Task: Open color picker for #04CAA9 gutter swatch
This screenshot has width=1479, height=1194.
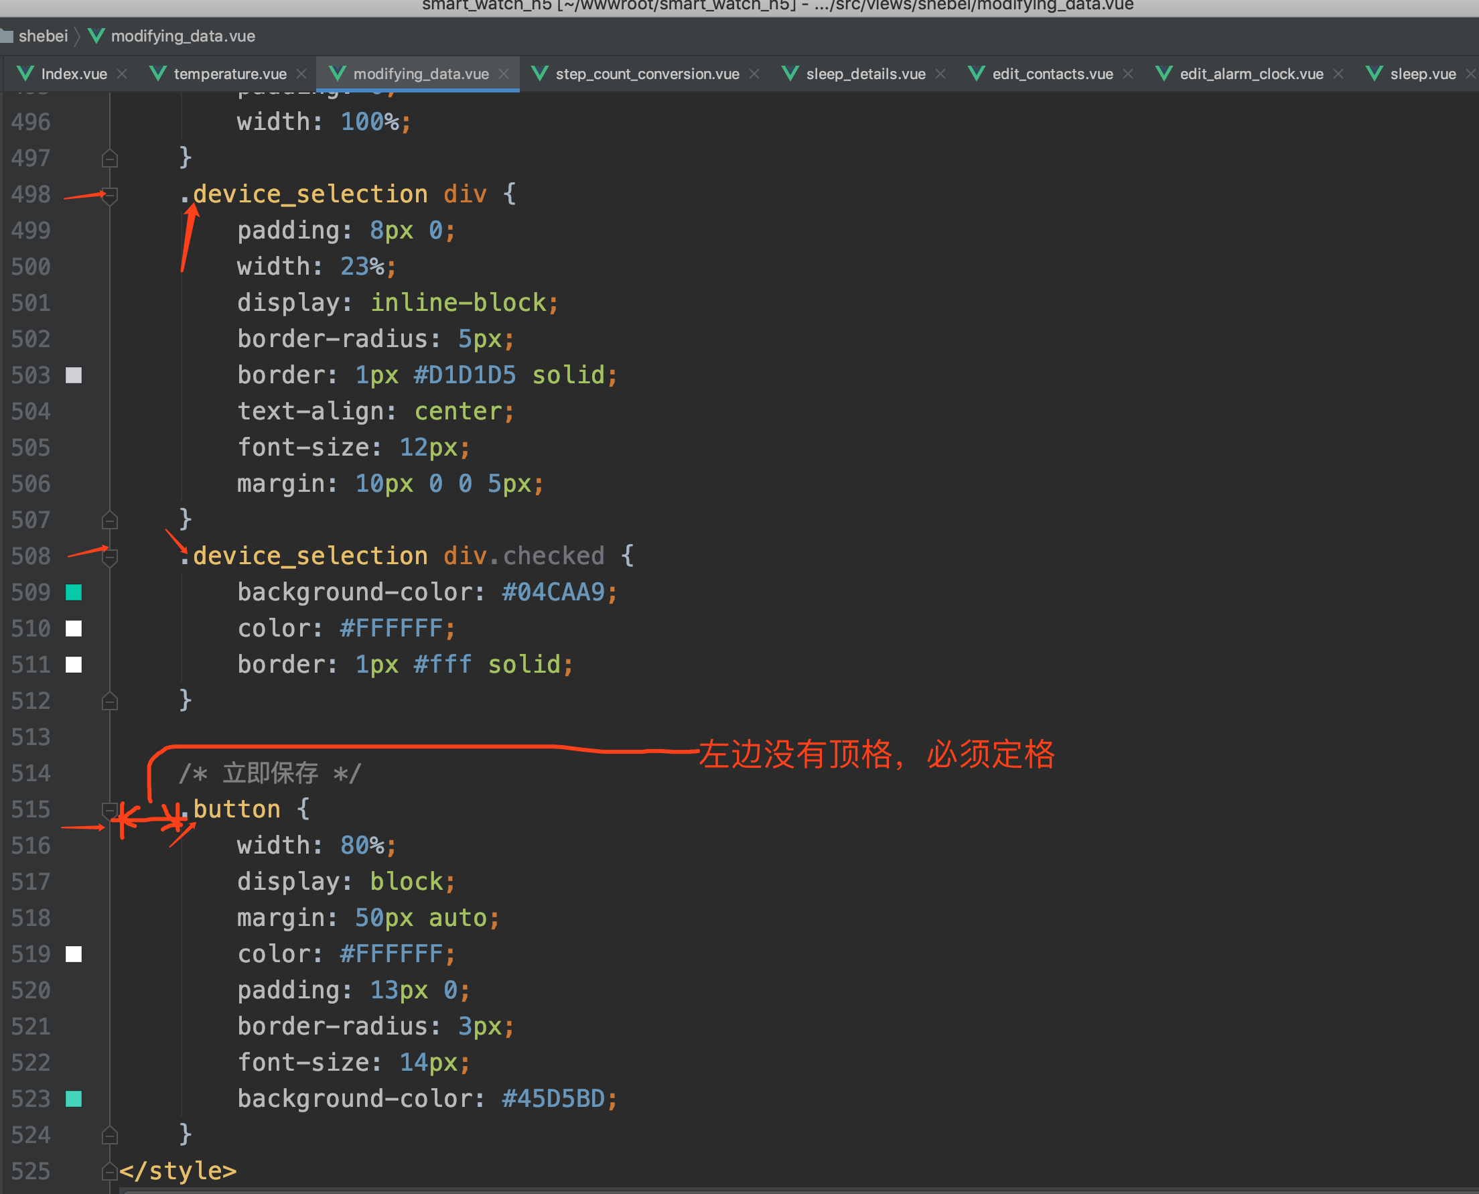Action: 74,592
